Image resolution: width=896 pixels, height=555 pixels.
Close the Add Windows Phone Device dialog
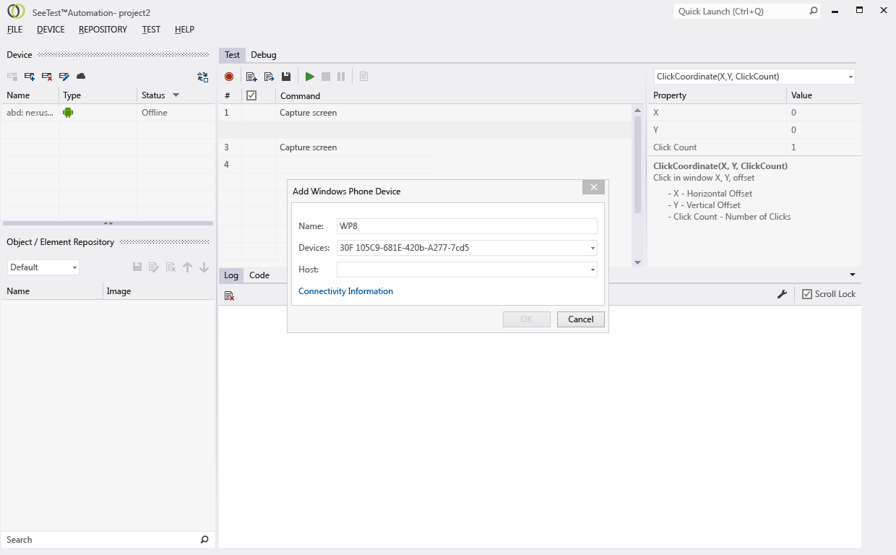pyautogui.click(x=593, y=187)
